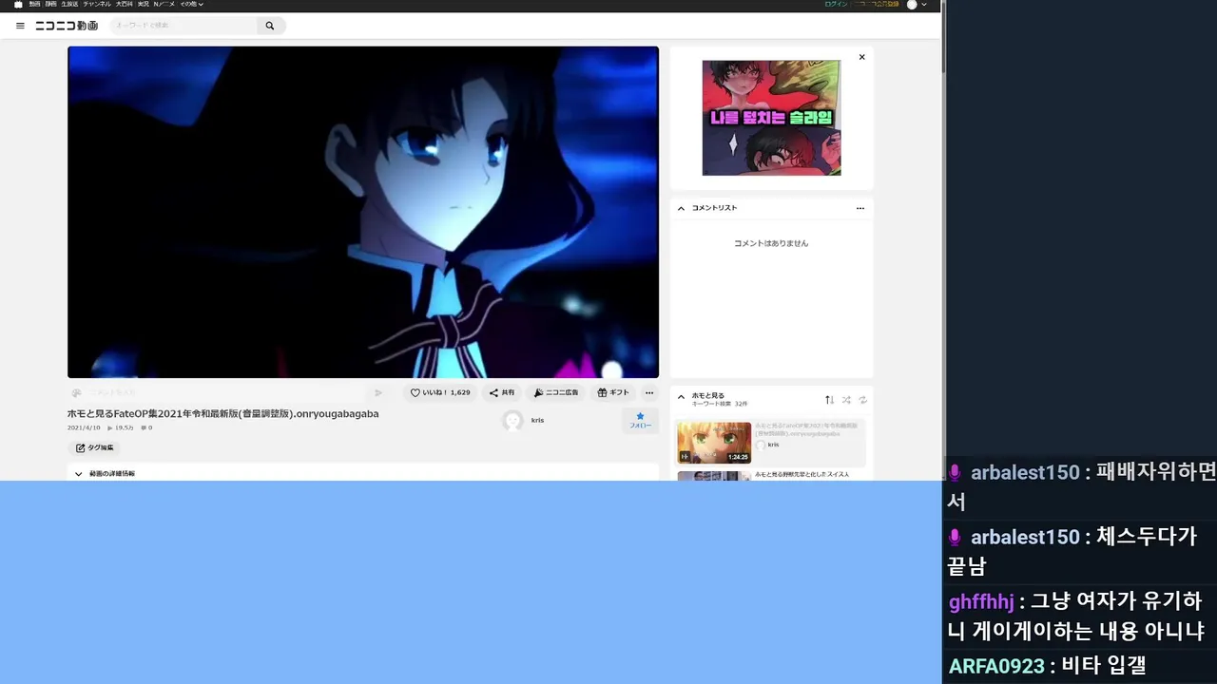
Task: Open 生放送 in the top navigation bar
Action: click(69, 5)
